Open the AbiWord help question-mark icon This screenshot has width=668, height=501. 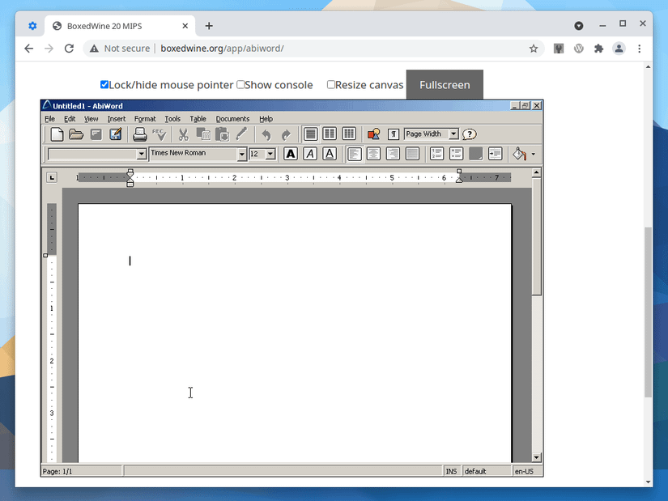(469, 134)
